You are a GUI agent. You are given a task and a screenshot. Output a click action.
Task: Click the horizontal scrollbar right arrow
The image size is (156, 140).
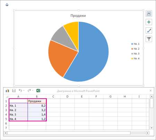148,133
